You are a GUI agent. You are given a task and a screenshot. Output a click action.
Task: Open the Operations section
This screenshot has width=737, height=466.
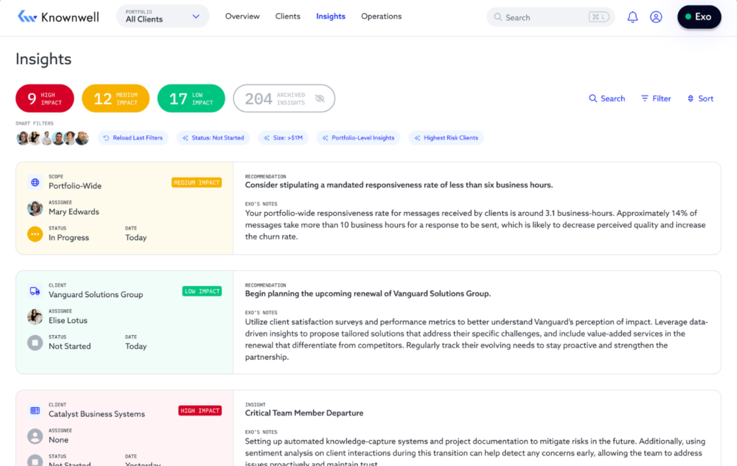click(381, 16)
